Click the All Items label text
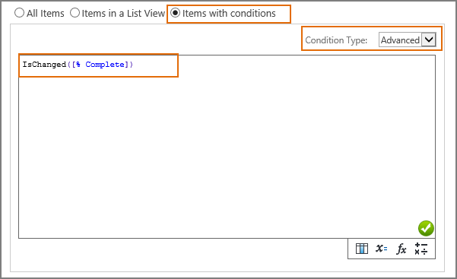This screenshot has width=457, height=279. pos(46,13)
